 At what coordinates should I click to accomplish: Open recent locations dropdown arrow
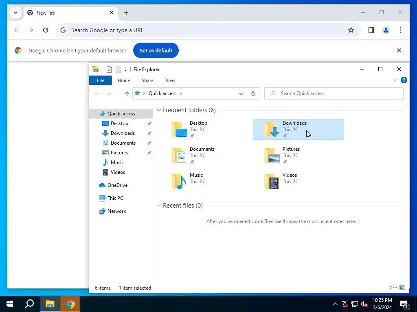(x=119, y=93)
